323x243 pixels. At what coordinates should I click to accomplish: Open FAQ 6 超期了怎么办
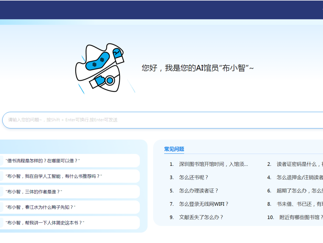click(300, 191)
